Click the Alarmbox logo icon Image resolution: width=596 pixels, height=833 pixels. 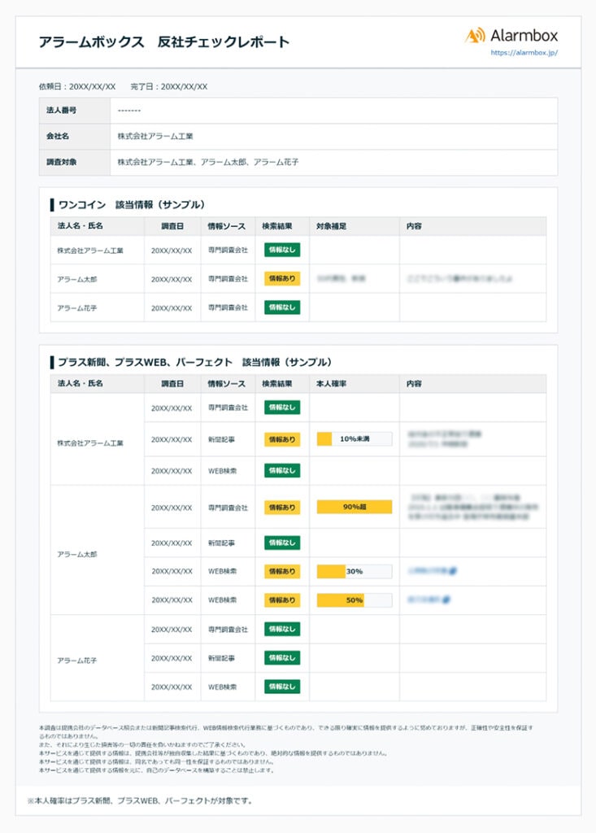[x=475, y=36]
